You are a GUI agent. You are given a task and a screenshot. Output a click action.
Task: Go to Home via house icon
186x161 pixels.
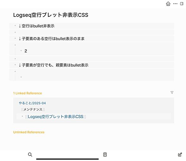(x=168, y=4)
